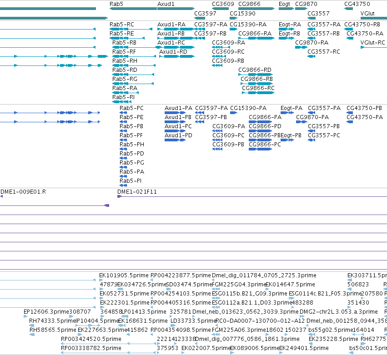
Task: Click EST label "EK235228.5prime"
Action: 333,339
